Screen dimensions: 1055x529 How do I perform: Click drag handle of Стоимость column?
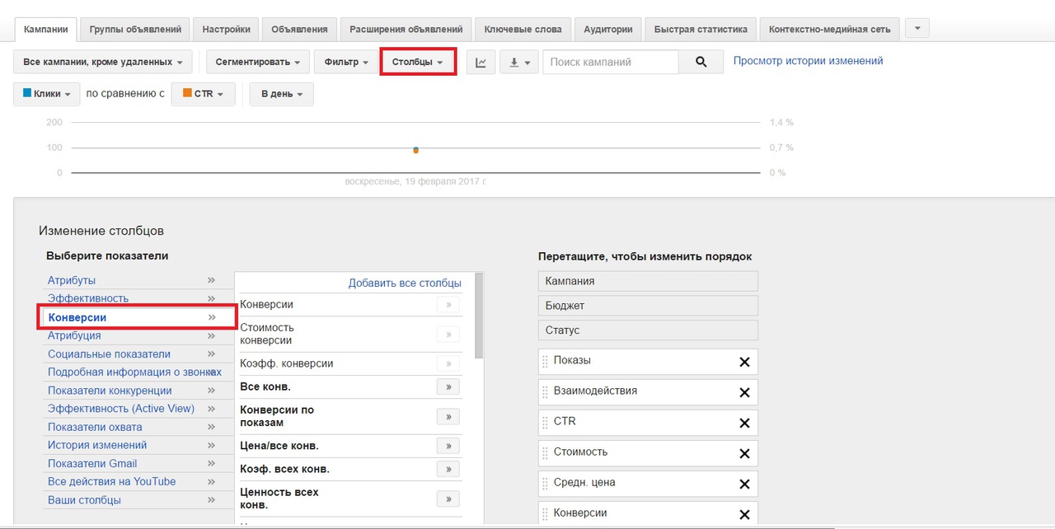pyautogui.click(x=545, y=453)
